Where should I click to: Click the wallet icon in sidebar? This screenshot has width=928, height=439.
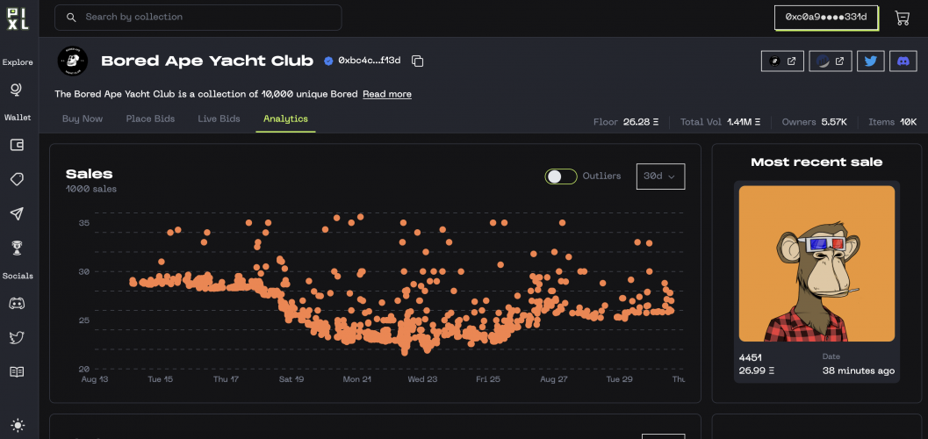(17, 145)
